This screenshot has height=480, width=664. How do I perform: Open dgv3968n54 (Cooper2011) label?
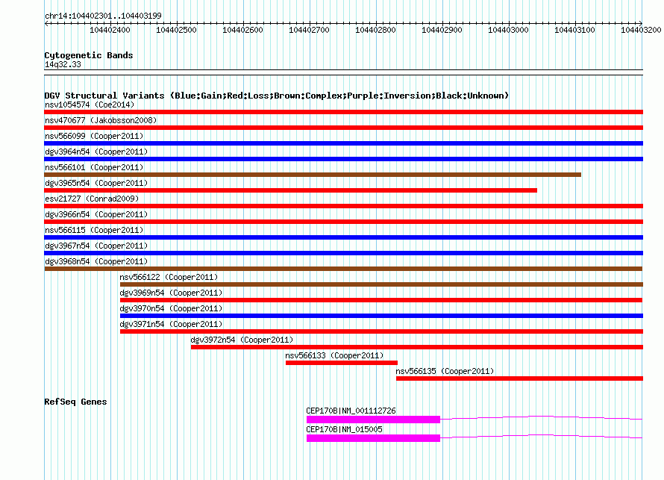pos(96,261)
